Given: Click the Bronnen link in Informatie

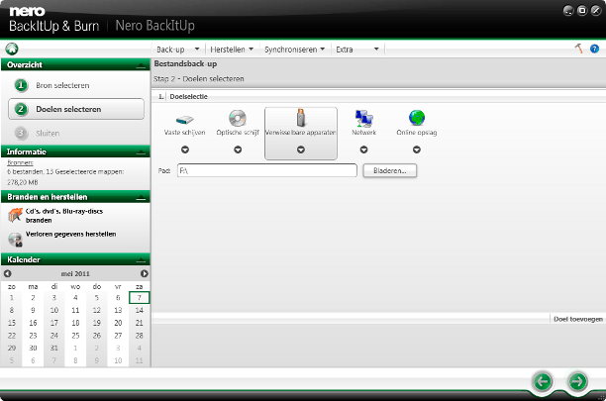Looking at the screenshot, I should coord(20,162).
